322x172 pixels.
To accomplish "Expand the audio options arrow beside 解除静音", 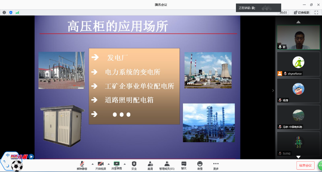I will [90, 164].
